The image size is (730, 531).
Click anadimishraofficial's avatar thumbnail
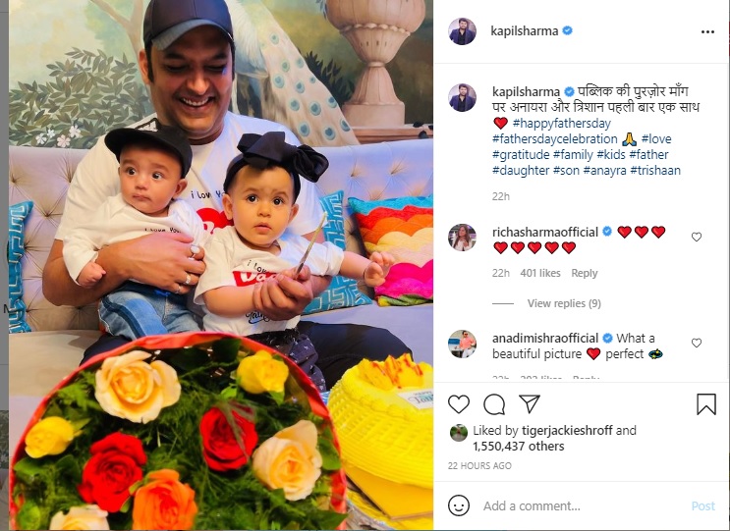click(463, 344)
